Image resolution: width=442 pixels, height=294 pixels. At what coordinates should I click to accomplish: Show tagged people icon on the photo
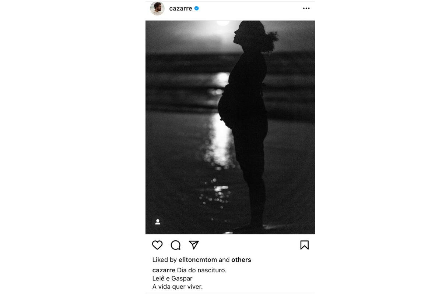(158, 222)
